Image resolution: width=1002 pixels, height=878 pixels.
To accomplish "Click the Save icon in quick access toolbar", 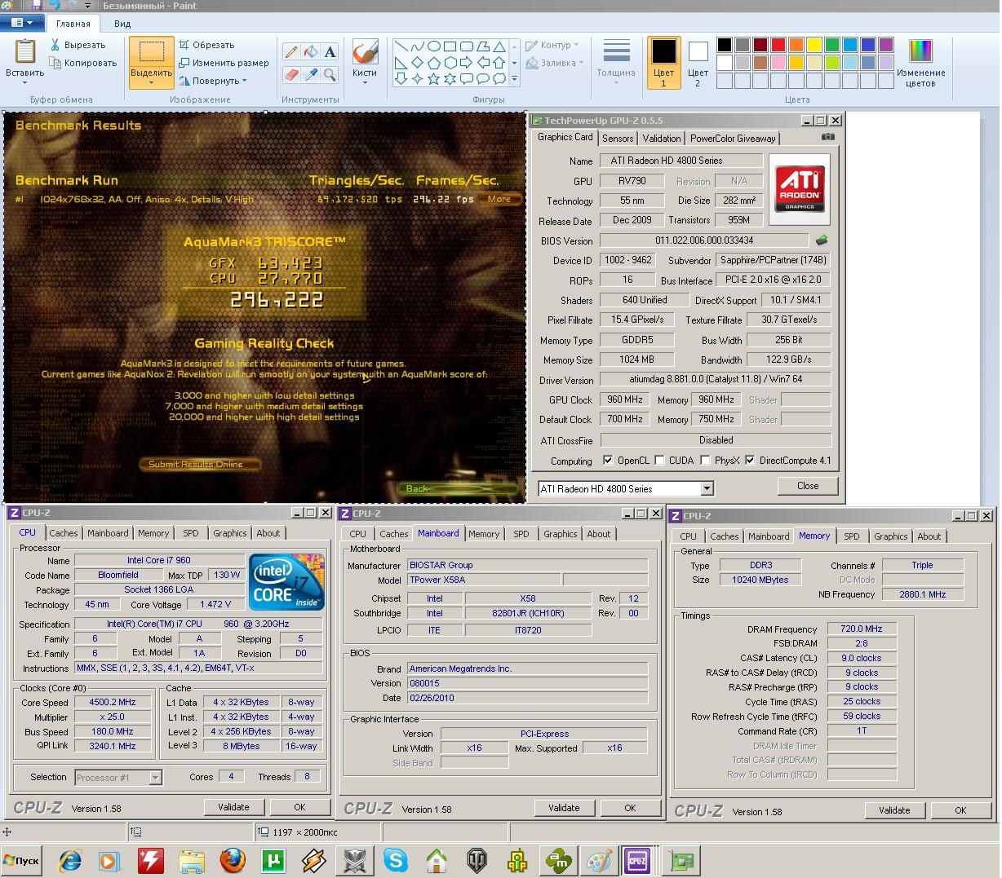I will (x=36, y=6).
